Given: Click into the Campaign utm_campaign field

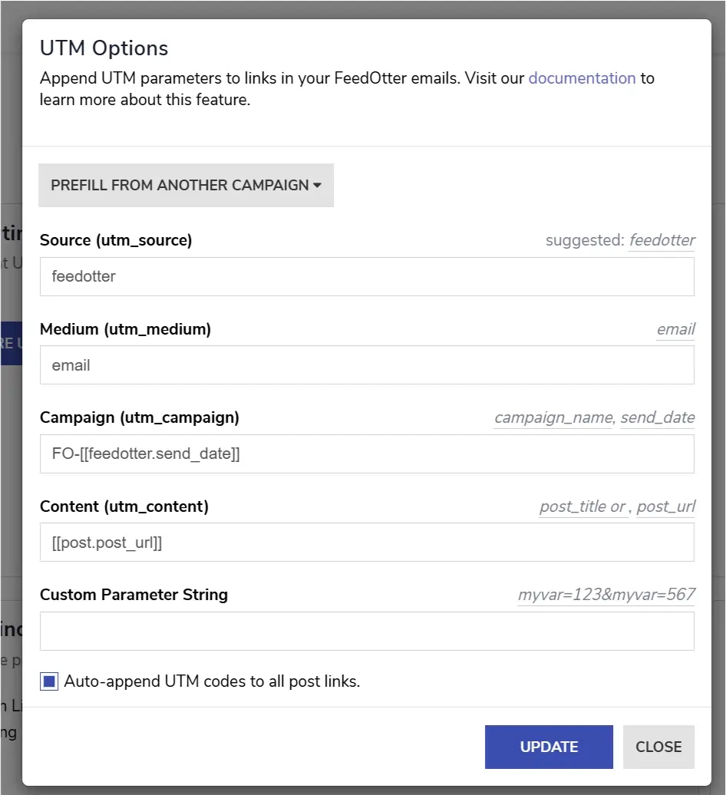Looking at the screenshot, I should tap(367, 454).
